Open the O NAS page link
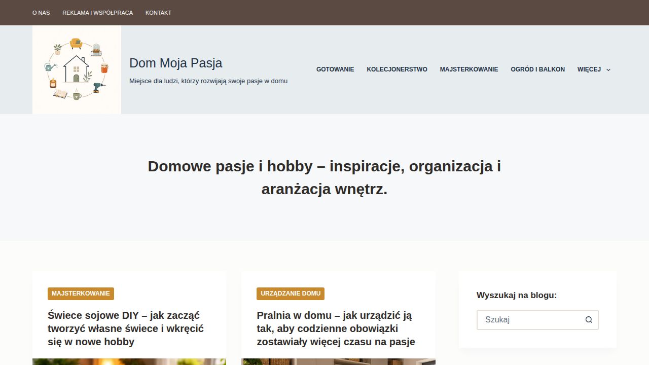This screenshot has height=365, width=649. [x=41, y=13]
